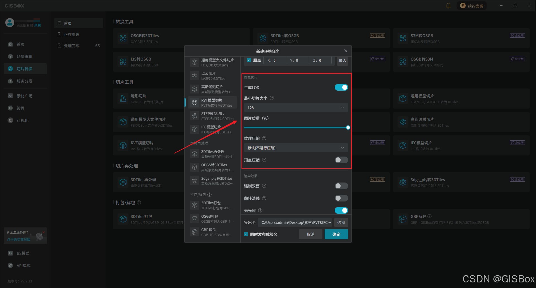Select 通用模型大文件切片 in the dialog list
Image resolution: width=536 pixels, height=288 pixels.
[212, 62]
